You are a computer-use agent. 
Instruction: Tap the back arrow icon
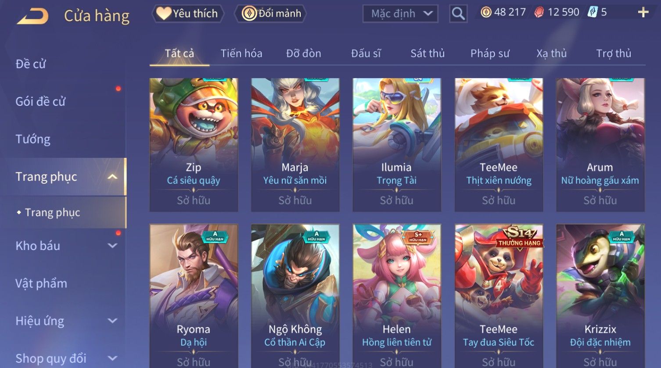32,16
